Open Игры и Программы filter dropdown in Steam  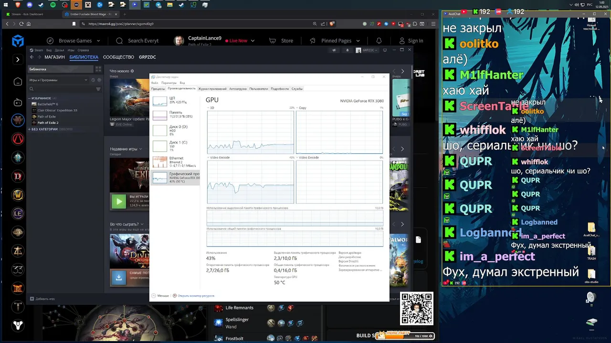(x=58, y=80)
